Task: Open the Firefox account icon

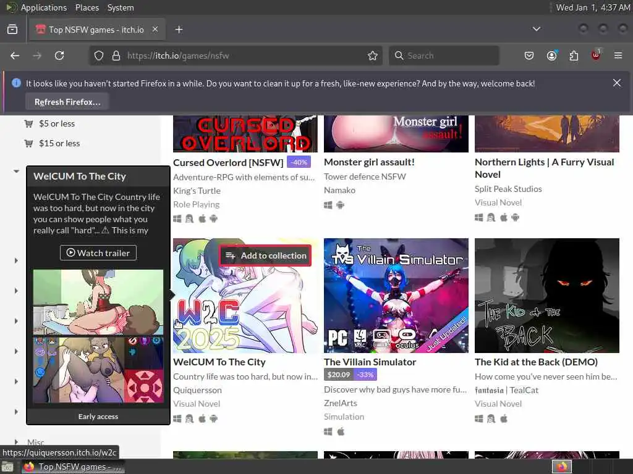Action: 551,56
